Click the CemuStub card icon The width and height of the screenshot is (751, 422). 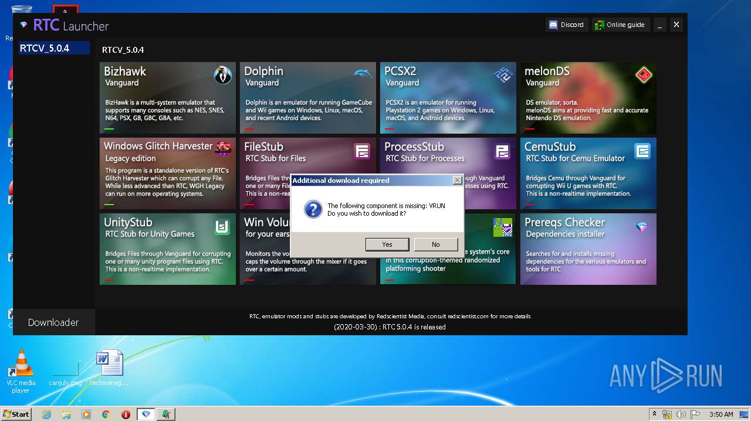pos(643,151)
